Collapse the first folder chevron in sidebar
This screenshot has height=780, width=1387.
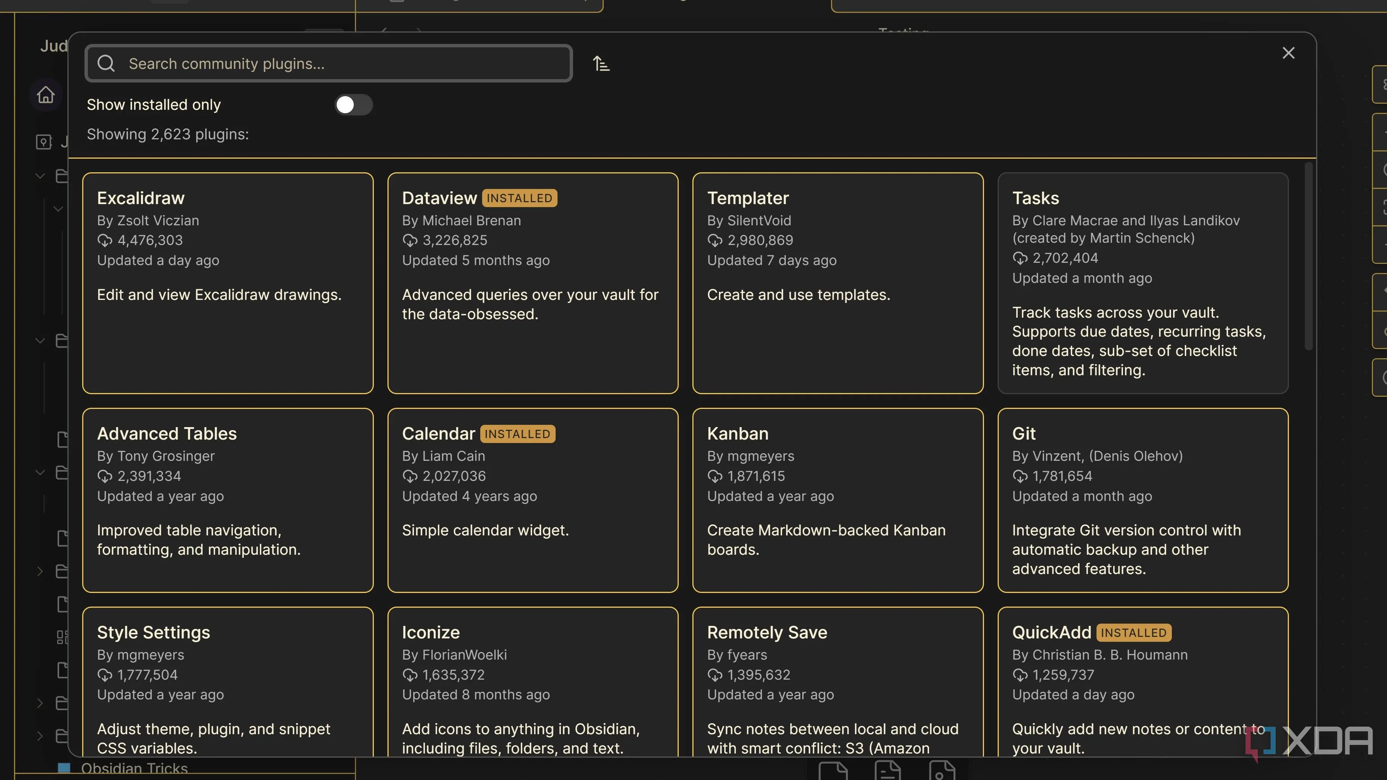(x=40, y=175)
